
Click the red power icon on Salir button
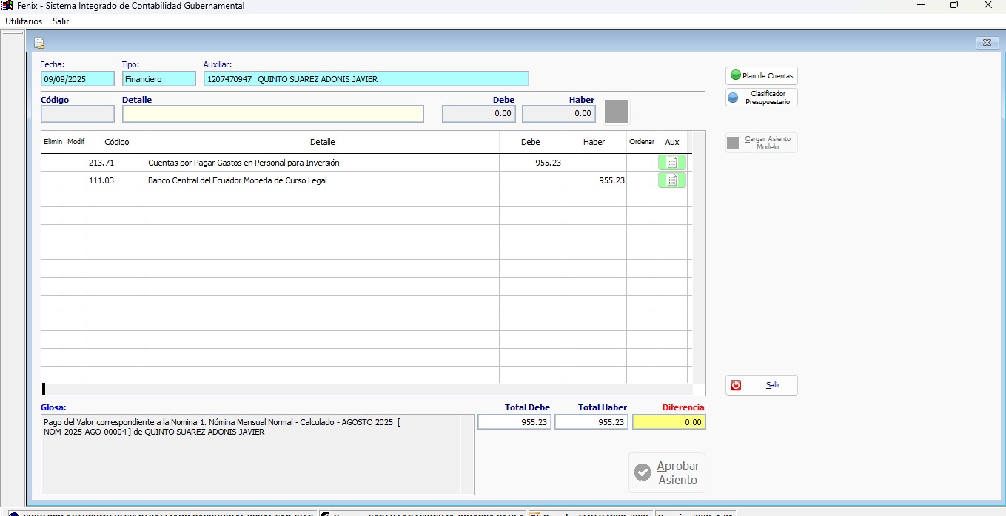coord(736,385)
